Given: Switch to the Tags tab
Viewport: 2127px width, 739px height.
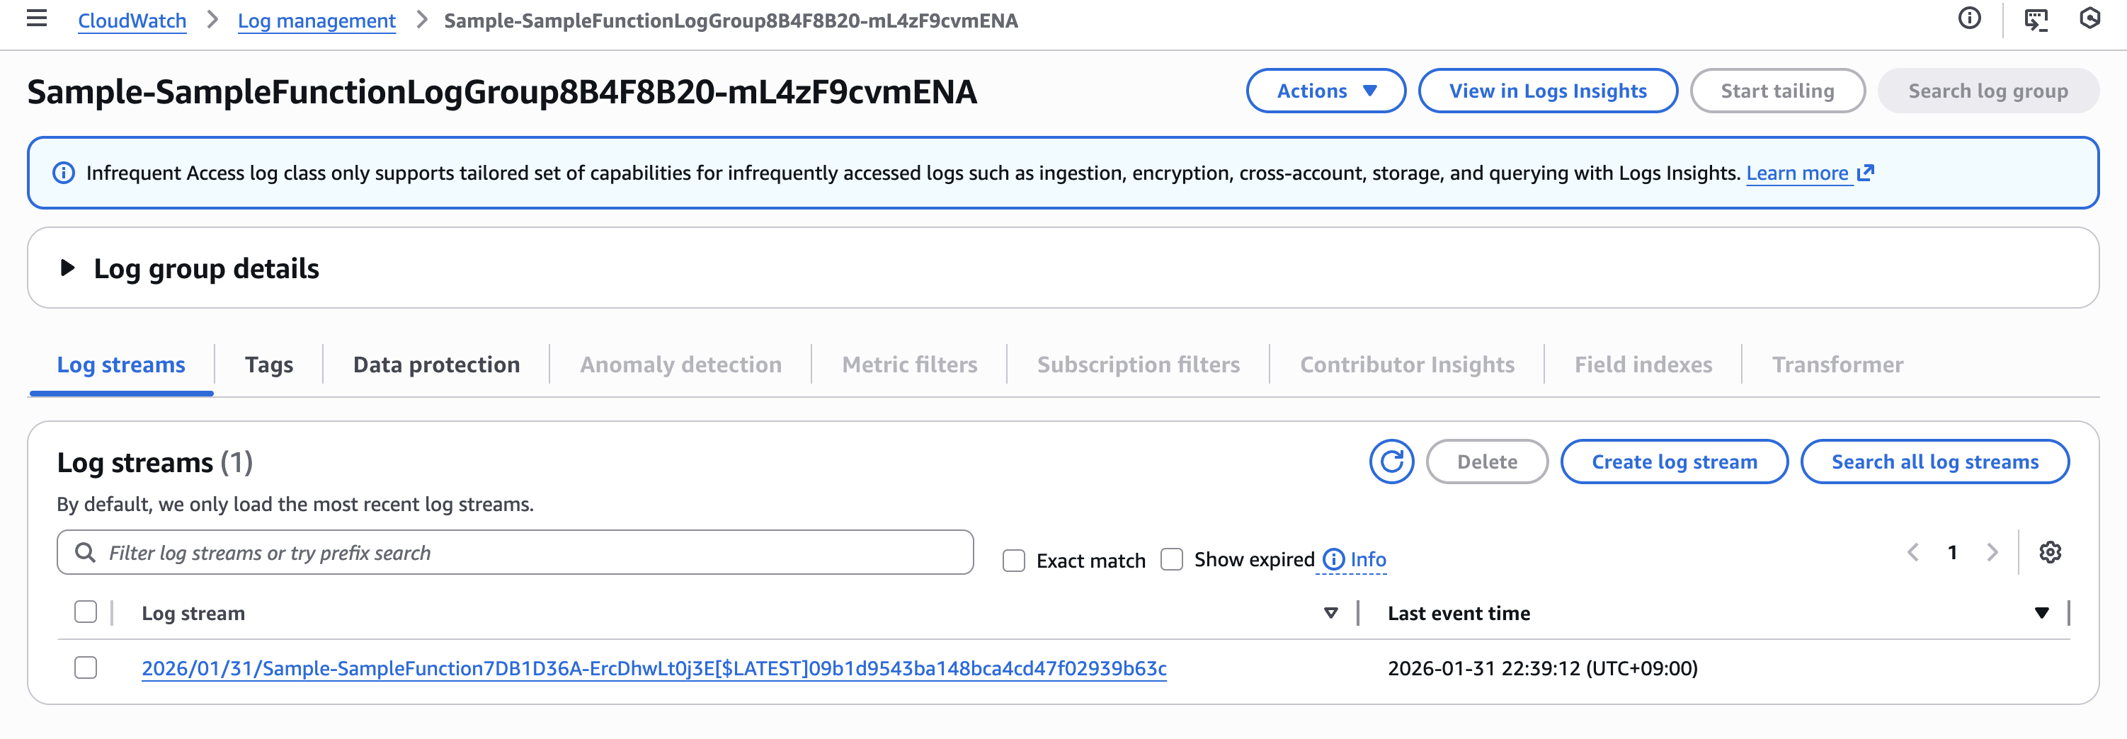Looking at the screenshot, I should point(268,365).
